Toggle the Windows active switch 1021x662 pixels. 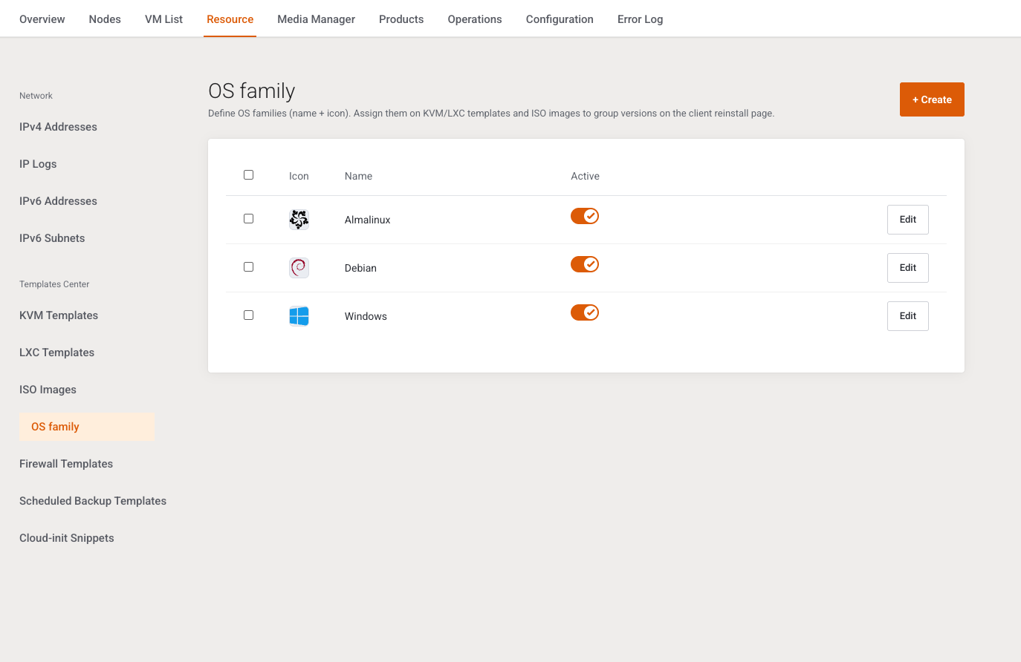(x=585, y=312)
